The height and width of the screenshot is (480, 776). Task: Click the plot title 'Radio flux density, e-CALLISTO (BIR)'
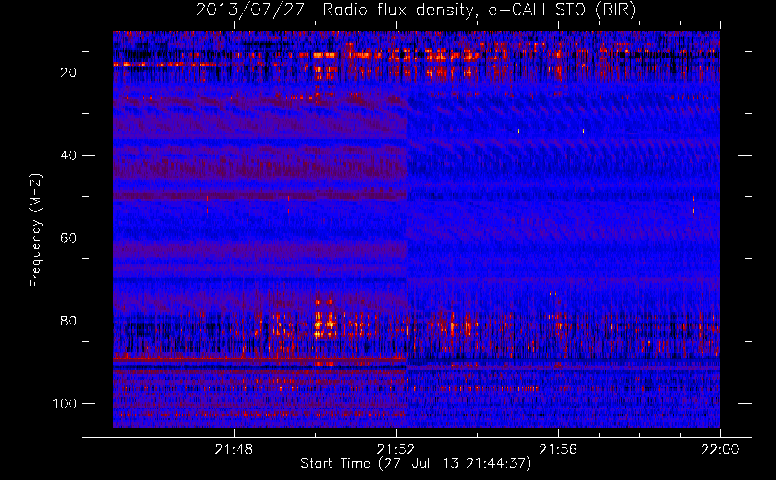479,10
